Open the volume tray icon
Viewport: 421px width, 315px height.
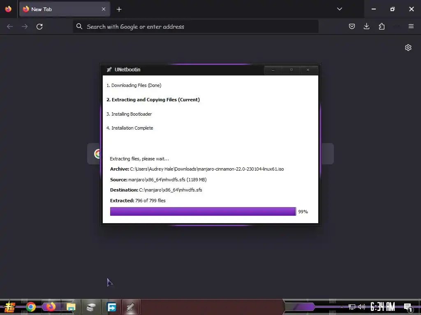tap(362, 307)
